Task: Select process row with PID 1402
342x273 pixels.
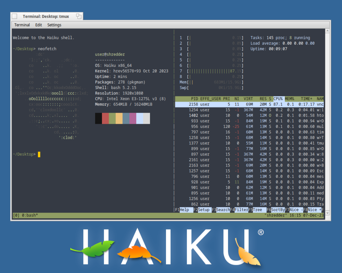Action: [x=249, y=116]
